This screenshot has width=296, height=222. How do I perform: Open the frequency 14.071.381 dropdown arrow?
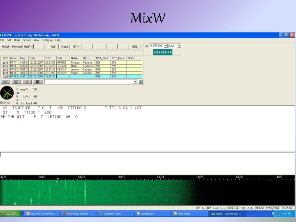point(166,46)
